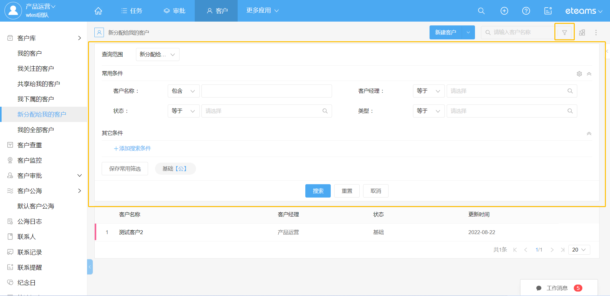The height and width of the screenshot is (296, 610).
Task: Expand the 更多应用 menu
Action: click(x=262, y=10)
